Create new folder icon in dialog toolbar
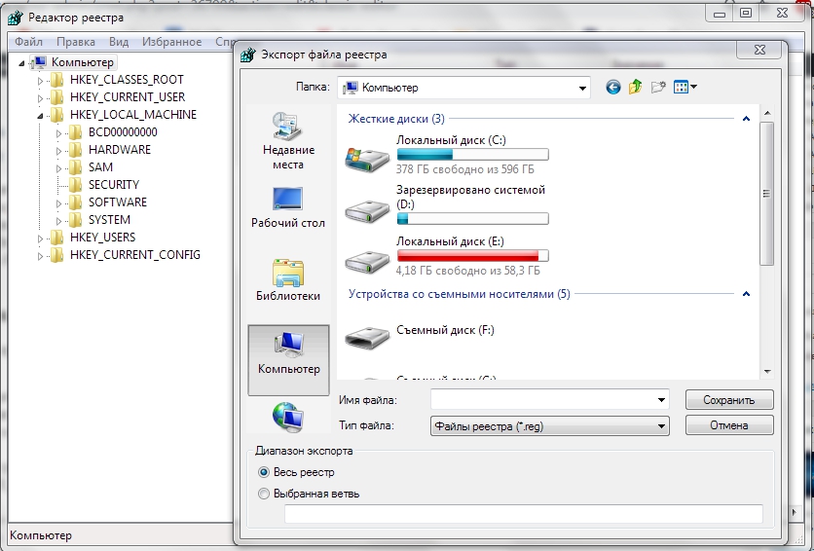The image size is (814, 551). [659, 88]
